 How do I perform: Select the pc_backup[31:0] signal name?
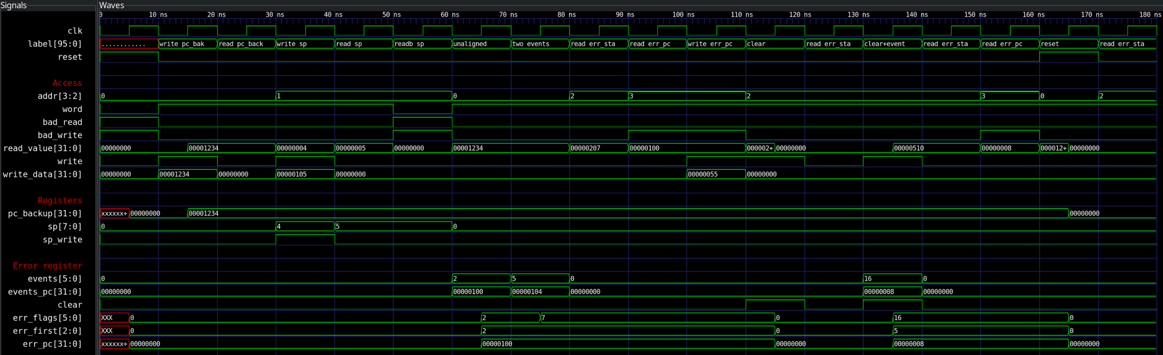pos(45,213)
